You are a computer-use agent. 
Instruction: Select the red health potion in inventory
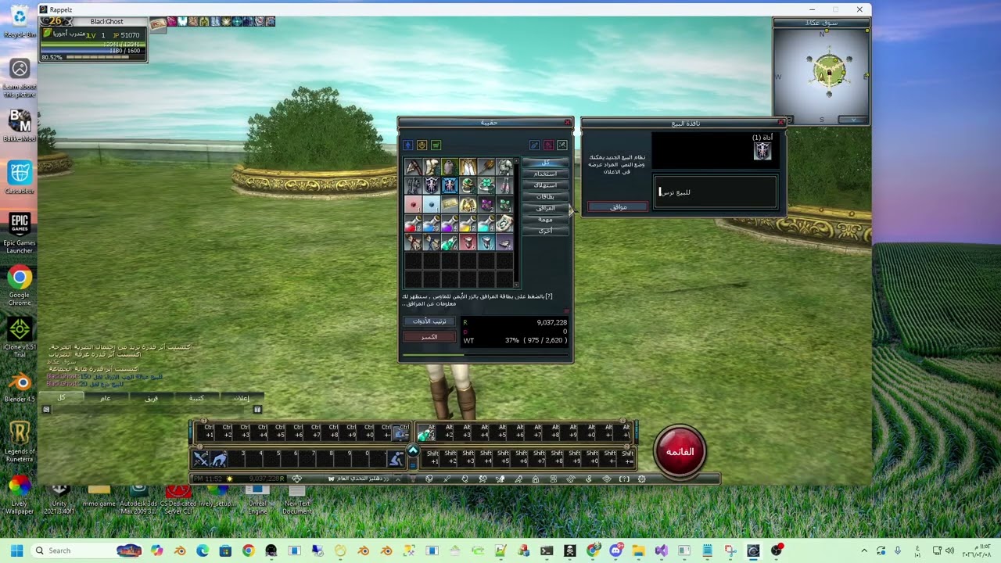click(x=412, y=224)
